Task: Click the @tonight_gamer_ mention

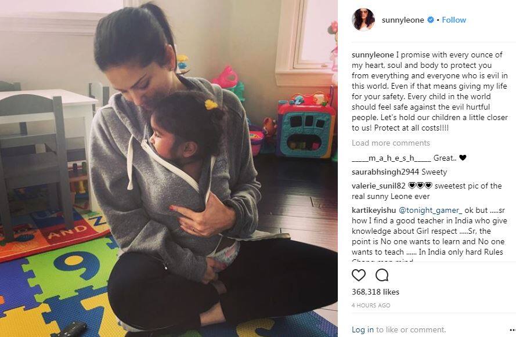Action: click(x=431, y=210)
